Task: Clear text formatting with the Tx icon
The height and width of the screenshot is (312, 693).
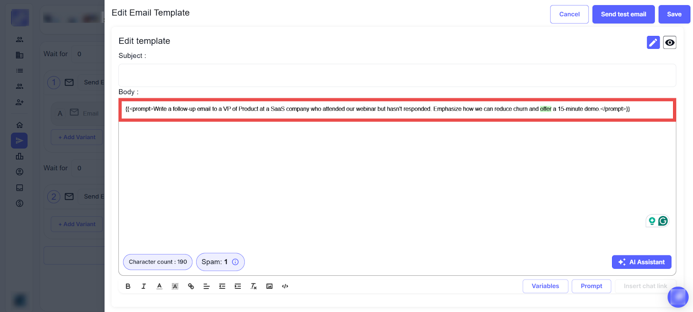Action: point(254,286)
